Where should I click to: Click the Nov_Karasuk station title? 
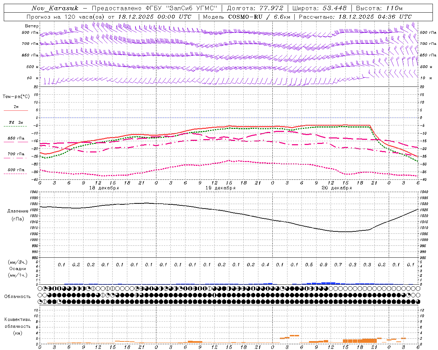[55, 8]
